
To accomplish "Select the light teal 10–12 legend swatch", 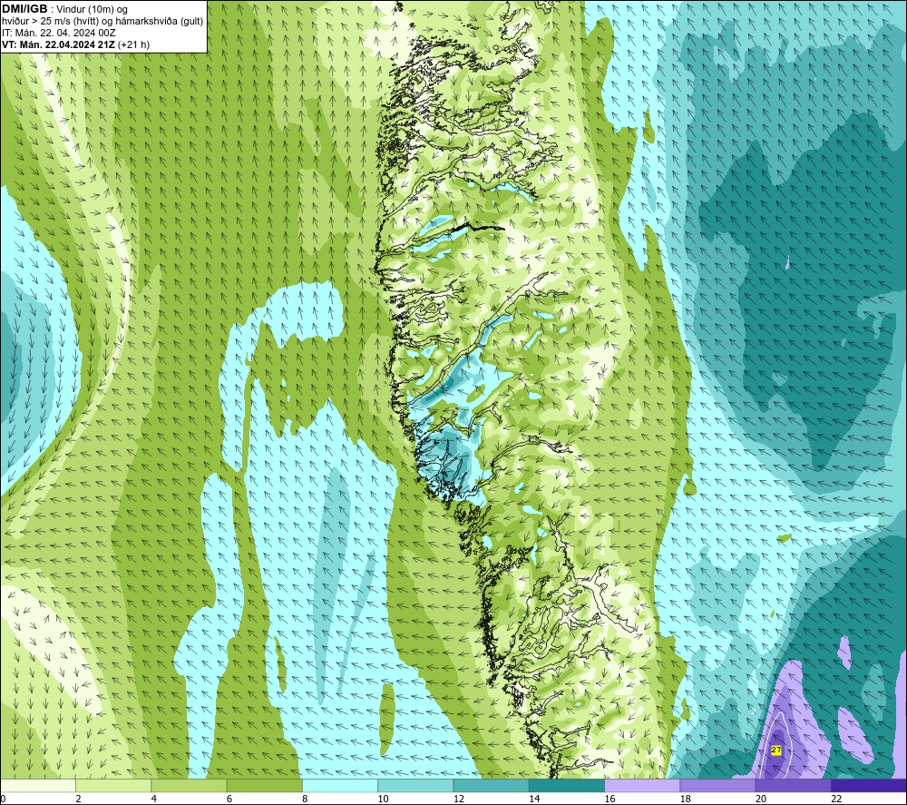I will 415,785.
